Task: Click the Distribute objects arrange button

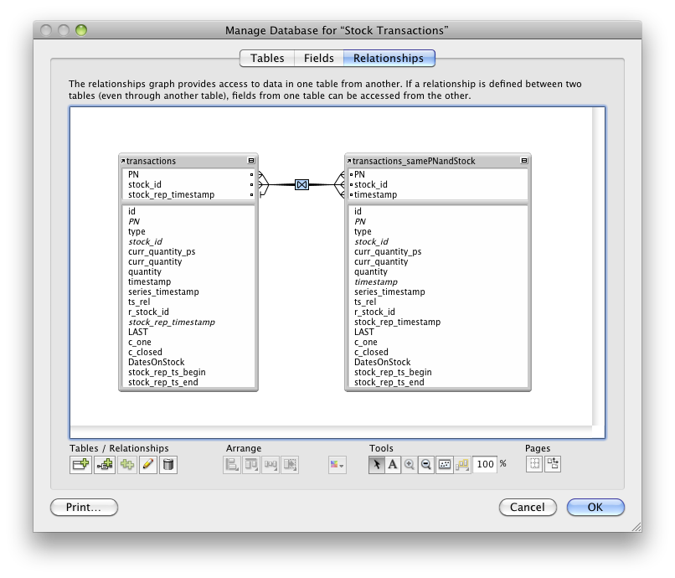Action: (x=271, y=465)
